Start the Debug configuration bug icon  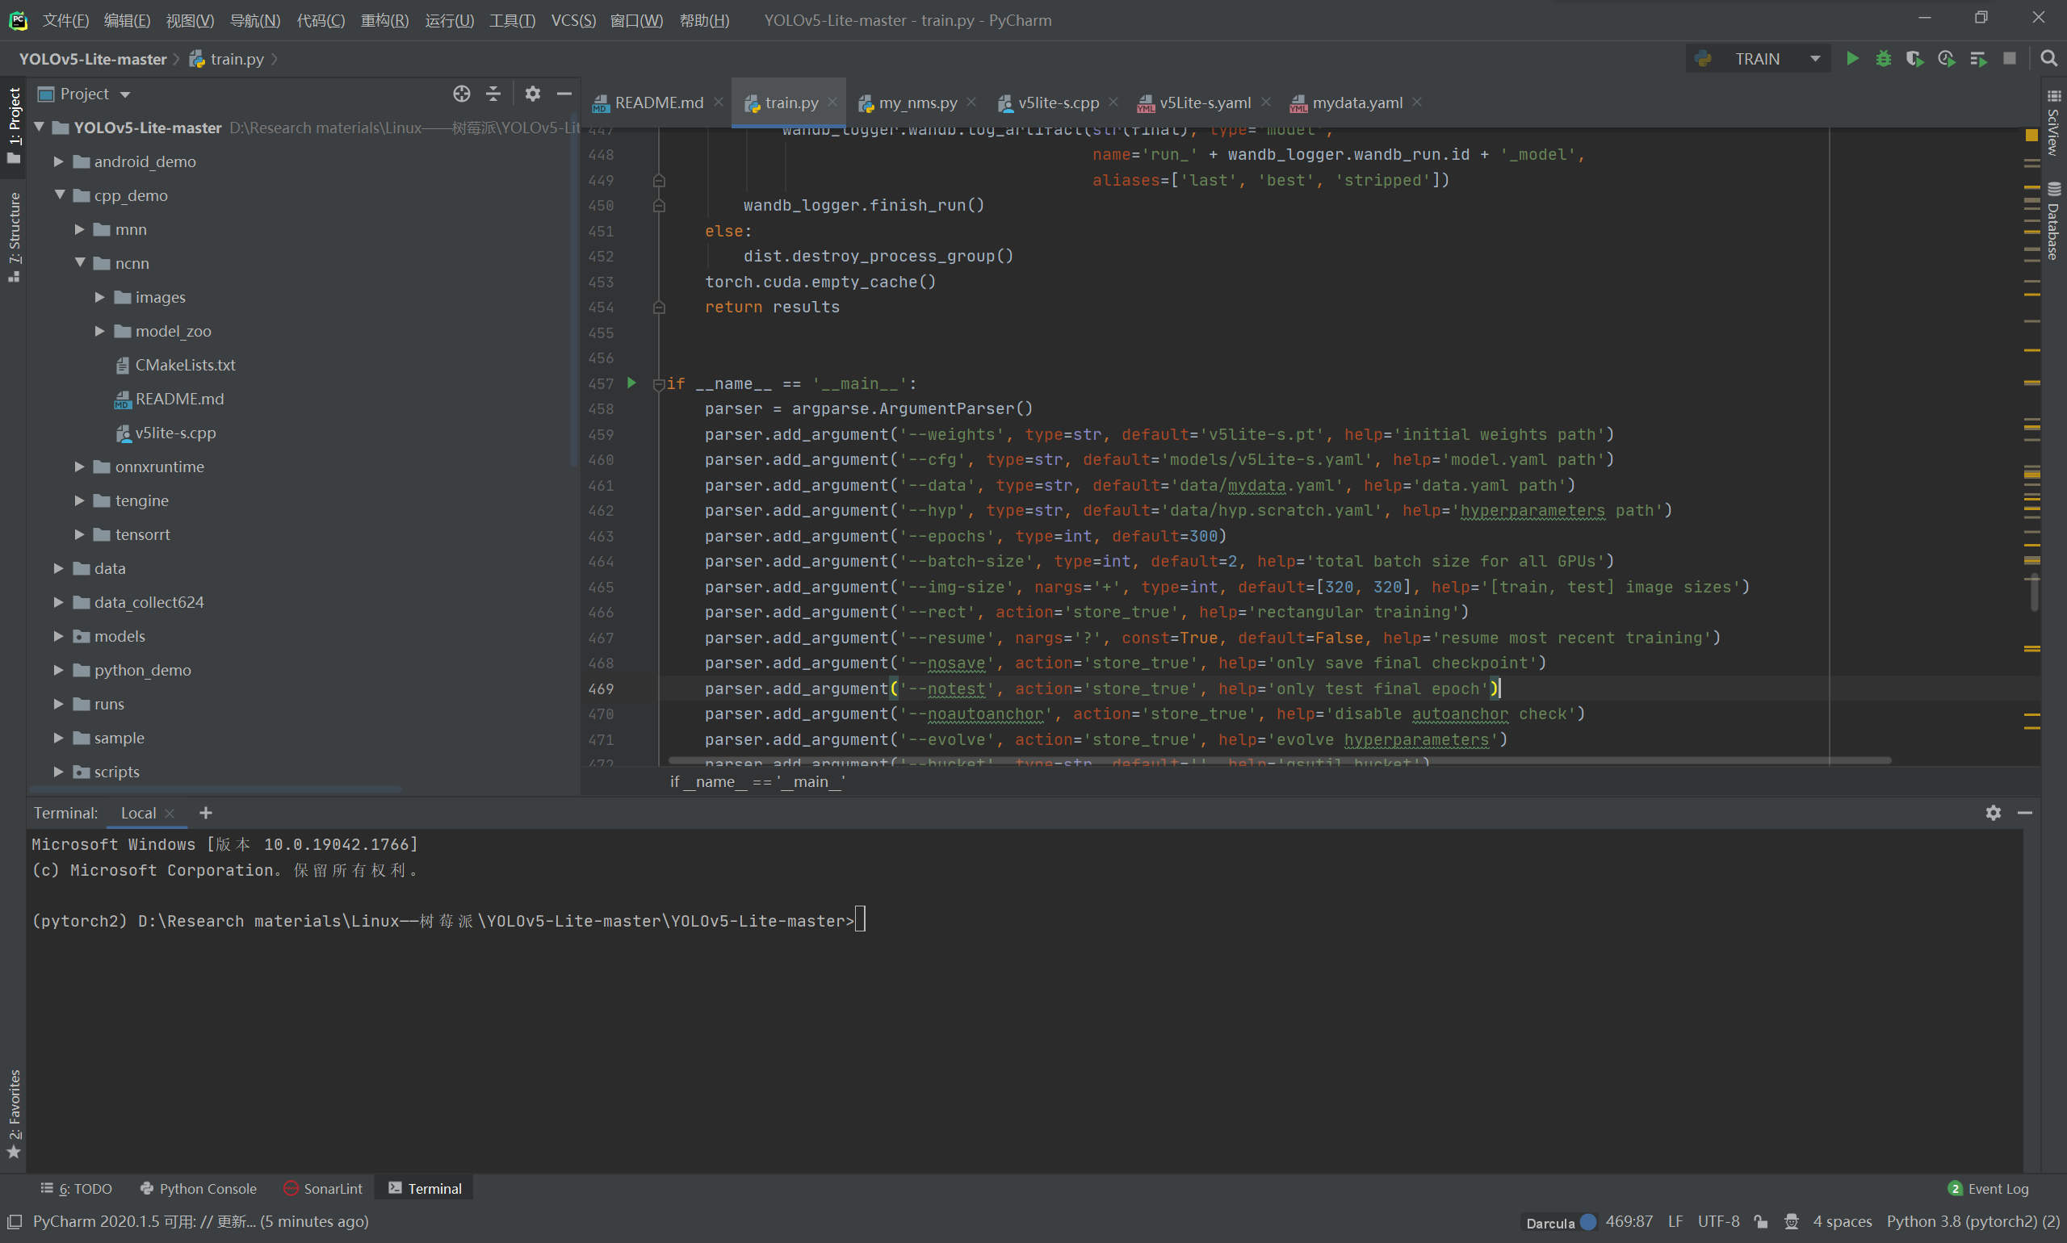[1883, 59]
